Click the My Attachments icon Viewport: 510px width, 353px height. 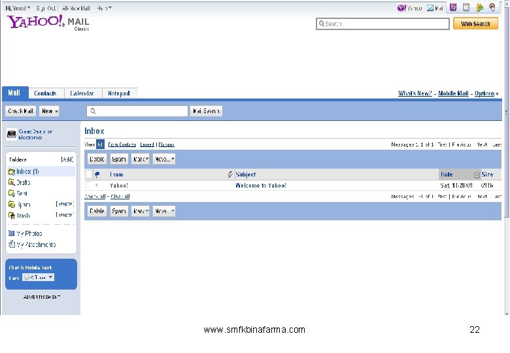point(11,244)
